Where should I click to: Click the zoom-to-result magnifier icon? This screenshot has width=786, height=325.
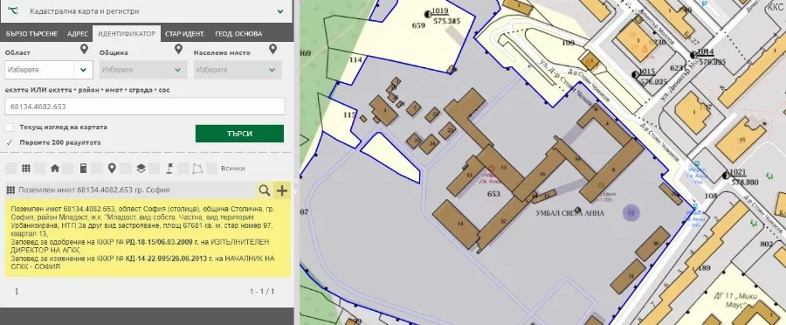[x=264, y=190]
